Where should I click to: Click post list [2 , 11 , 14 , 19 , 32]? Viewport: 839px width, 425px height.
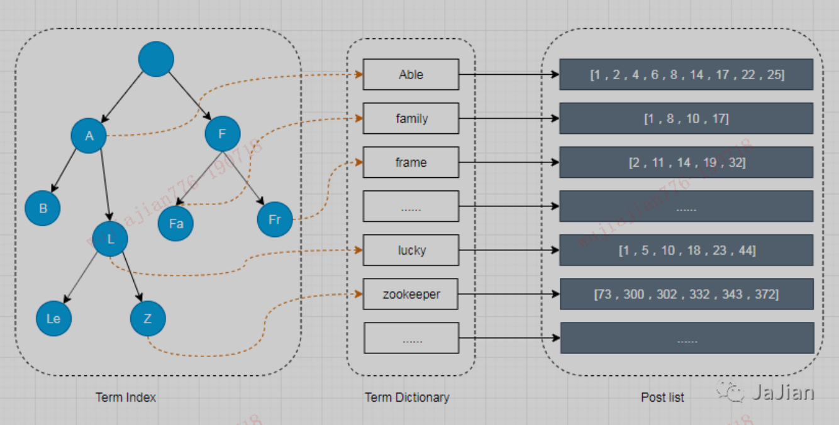pos(687,162)
